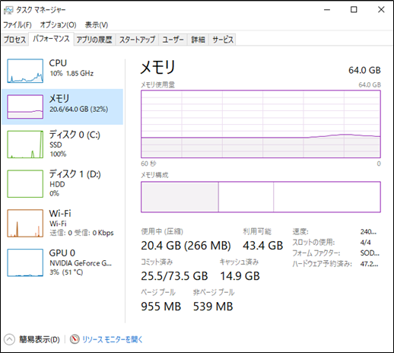394x353 pixels.
Task: Click the resource monitor gauge icon
Action: [x=75, y=339]
